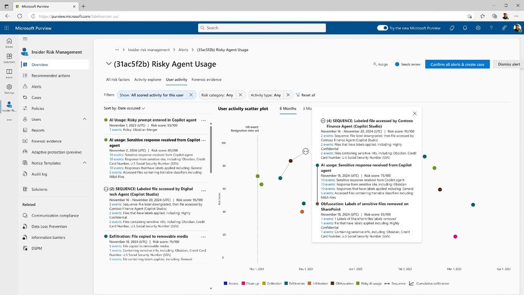Open Recommended actions in side navigation
The image size is (524, 295).
click(x=55, y=75)
